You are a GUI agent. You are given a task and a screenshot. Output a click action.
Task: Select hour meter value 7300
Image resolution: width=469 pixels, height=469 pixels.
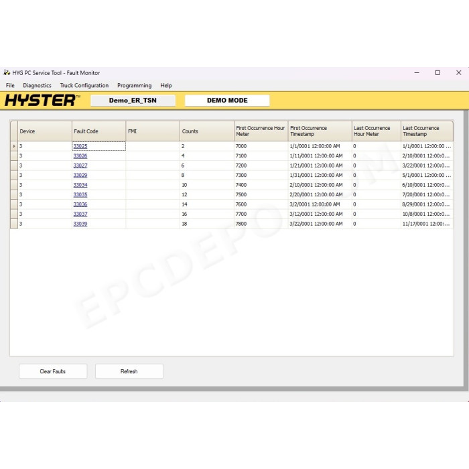point(261,176)
